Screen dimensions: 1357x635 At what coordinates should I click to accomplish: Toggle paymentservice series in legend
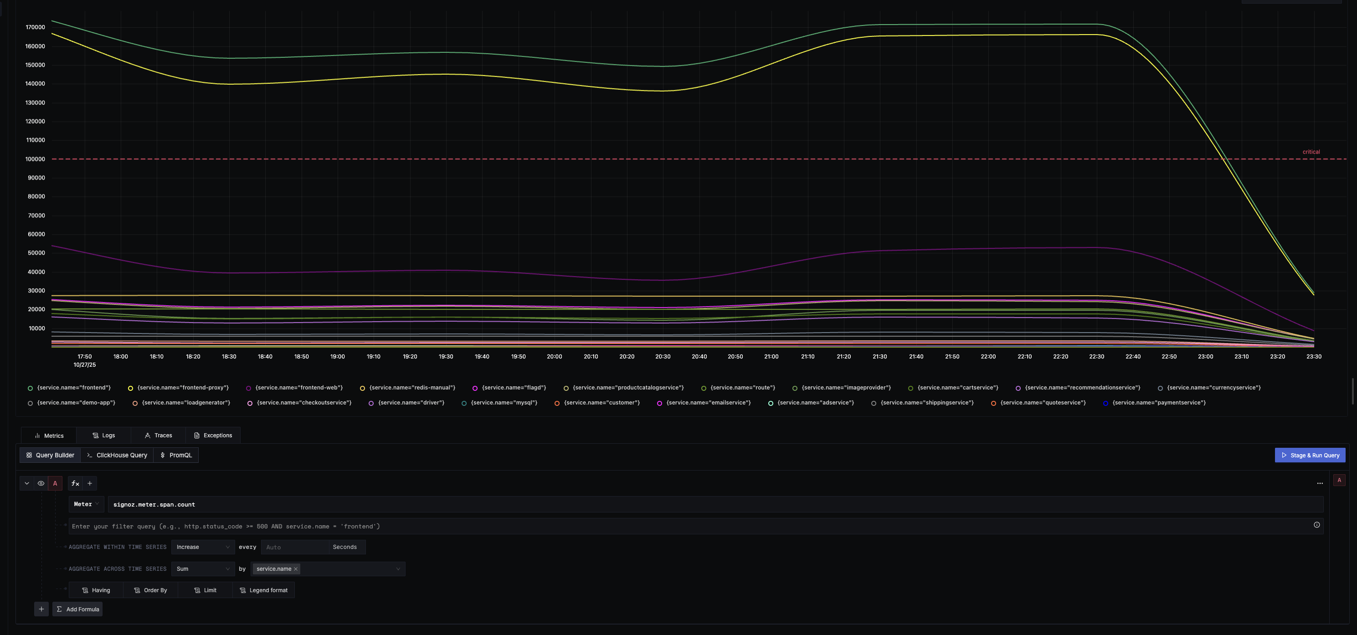pos(1158,403)
